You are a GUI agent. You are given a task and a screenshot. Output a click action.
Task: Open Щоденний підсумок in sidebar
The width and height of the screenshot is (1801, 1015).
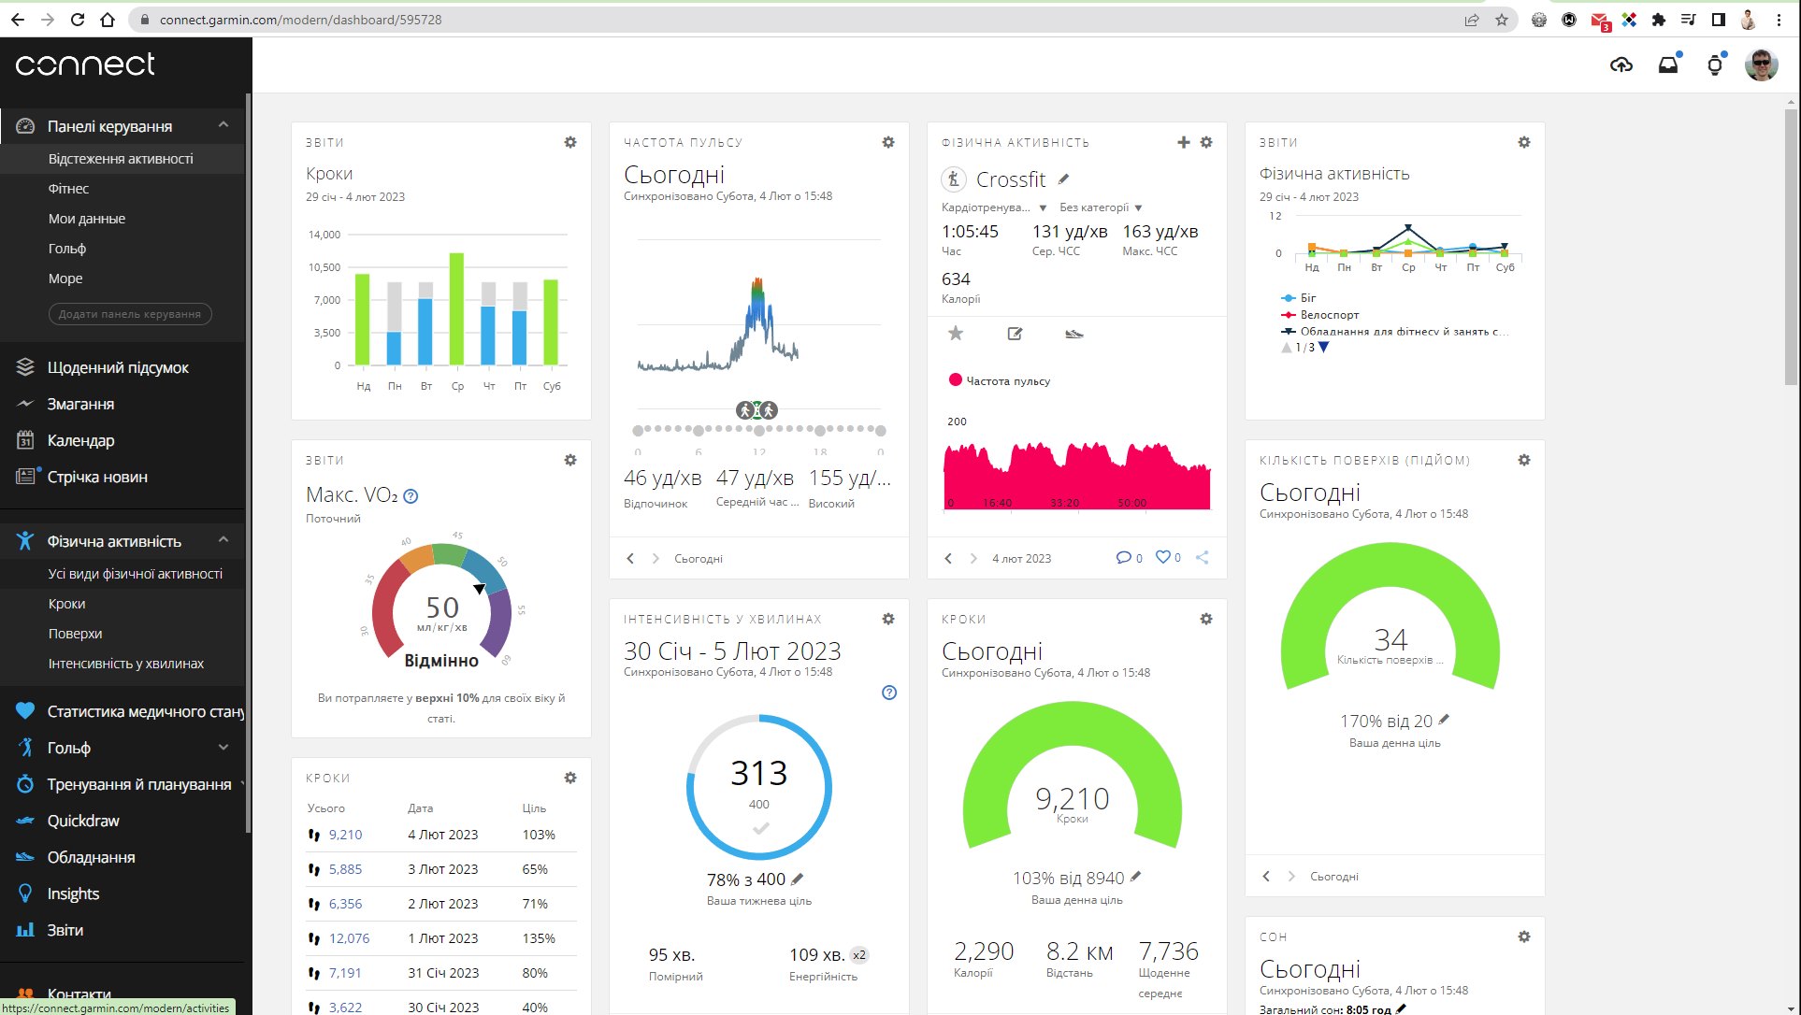pos(118,367)
